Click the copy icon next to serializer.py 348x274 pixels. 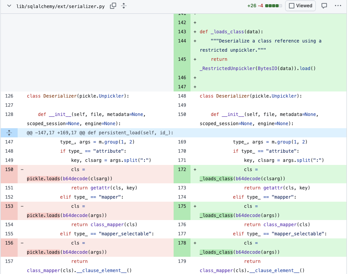[112, 6]
